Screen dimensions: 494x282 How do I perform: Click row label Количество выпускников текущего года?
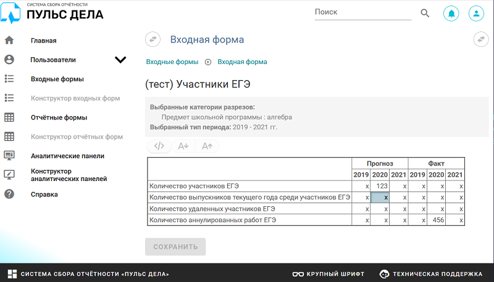249,198
